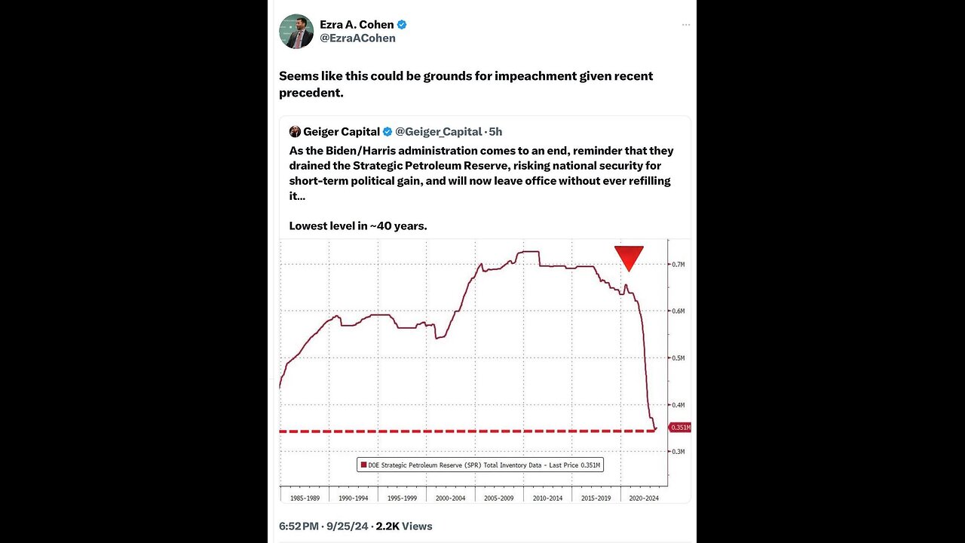Image resolution: width=965 pixels, height=543 pixels.
Task: Open the @Geiger_Capital handle
Action: click(439, 132)
